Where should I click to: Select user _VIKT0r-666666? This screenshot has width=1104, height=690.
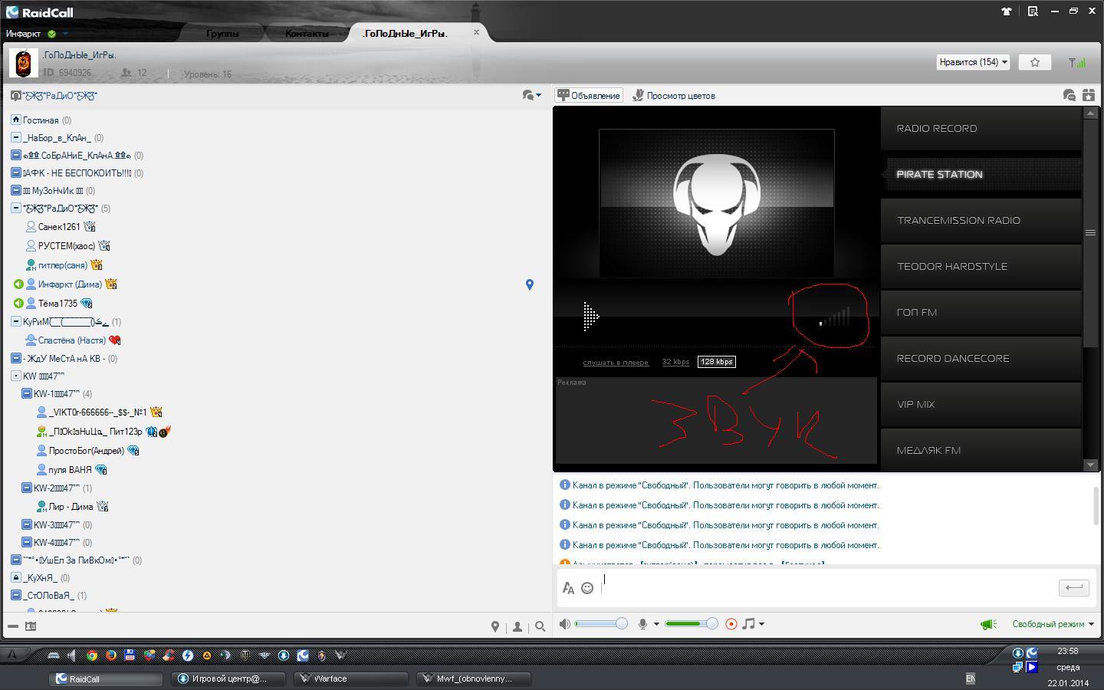(97, 412)
